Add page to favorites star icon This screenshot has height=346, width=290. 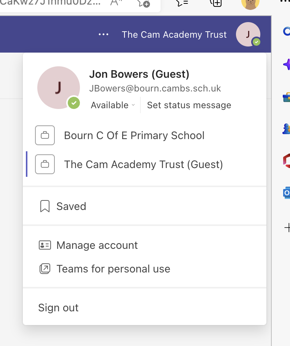coord(143,3)
